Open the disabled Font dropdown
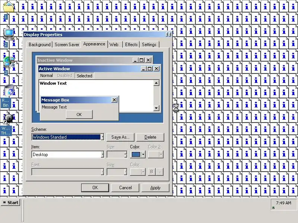Viewport: 298px width, 223px height. click(102, 172)
